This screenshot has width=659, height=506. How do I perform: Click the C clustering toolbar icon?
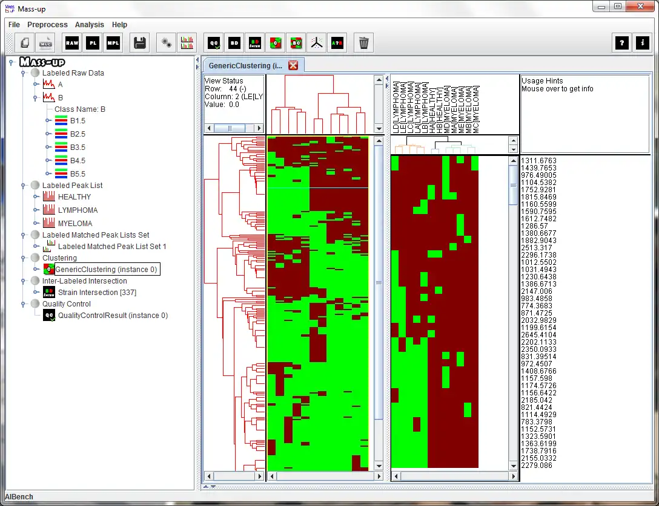[275, 43]
